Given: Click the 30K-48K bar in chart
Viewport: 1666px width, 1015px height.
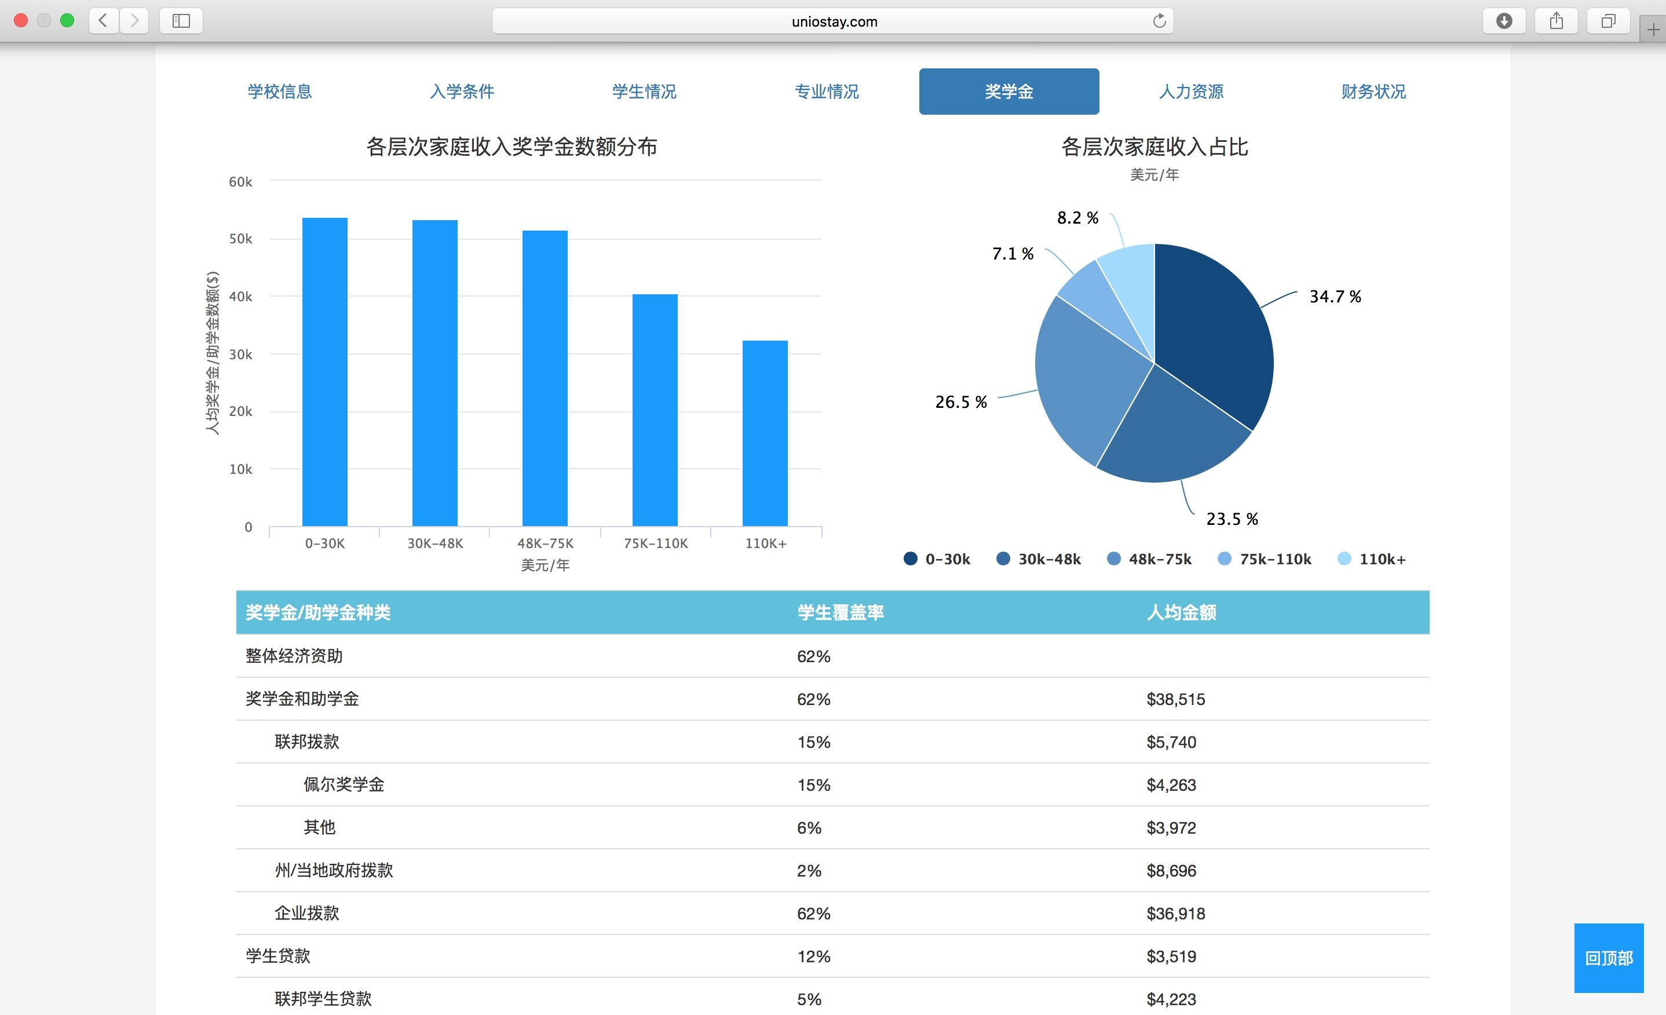Looking at the screenshot, I should (435, 373).
